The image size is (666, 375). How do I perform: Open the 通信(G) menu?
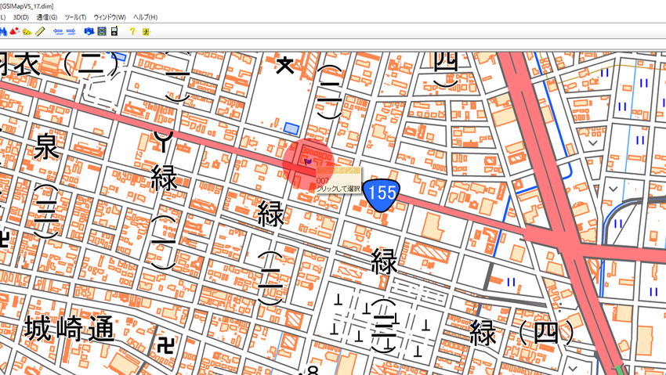point(47,17)
